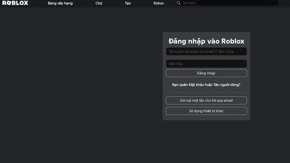Viewport: 290px width, 163px height.
Task: Click Sử dụng thiết bị khác button
Action: [x=206, y=111]
